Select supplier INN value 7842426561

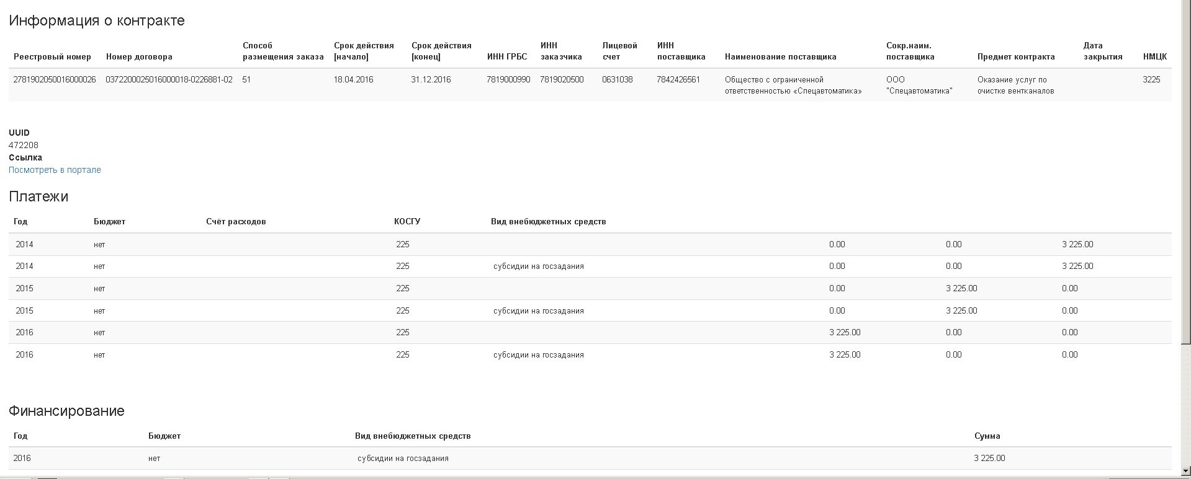coord(678,79)
